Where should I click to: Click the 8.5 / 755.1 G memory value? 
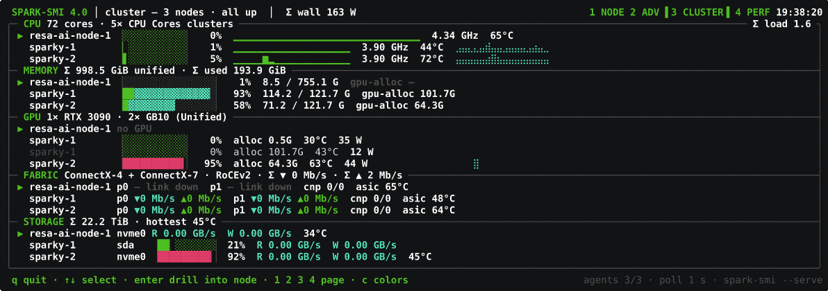[300, 82]
